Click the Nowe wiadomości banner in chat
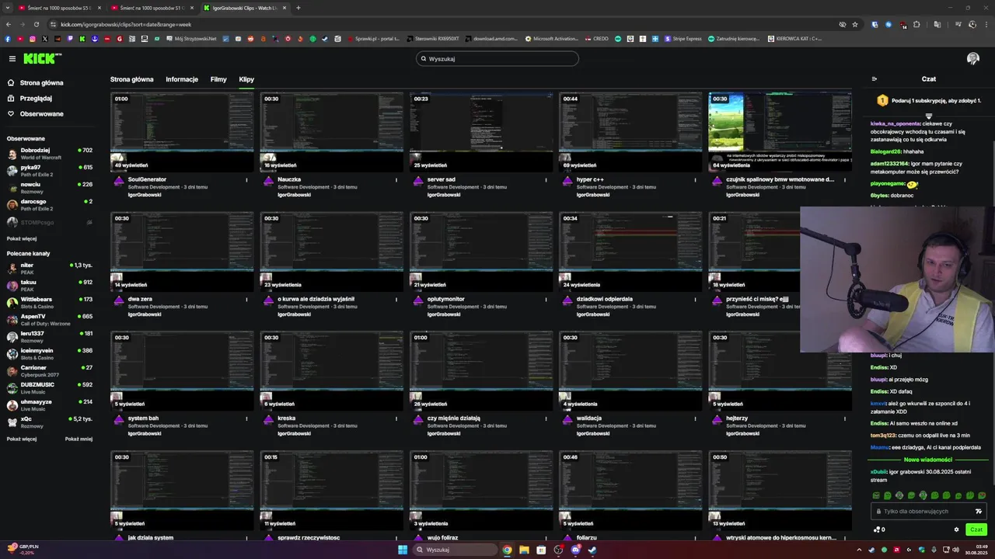This screenshot has height=559, width=995. (x=928, y=459)
